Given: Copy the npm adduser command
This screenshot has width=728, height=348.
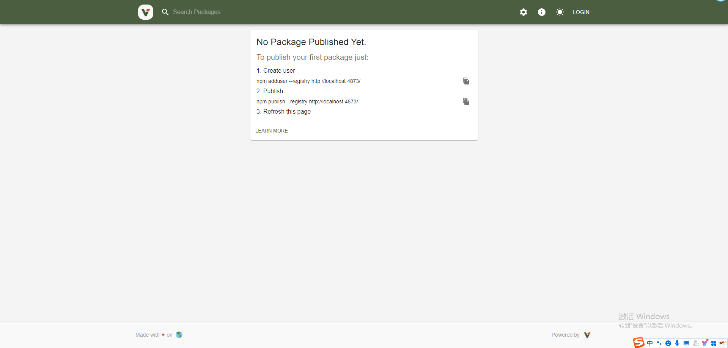Looking at the screenshot, I should (x=466, y=81).
